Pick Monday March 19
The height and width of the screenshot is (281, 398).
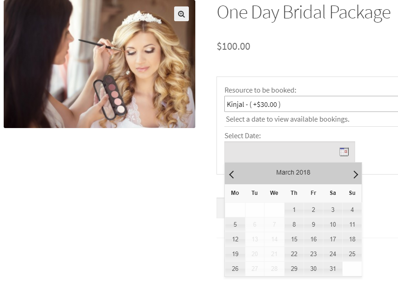pos(235,254)
